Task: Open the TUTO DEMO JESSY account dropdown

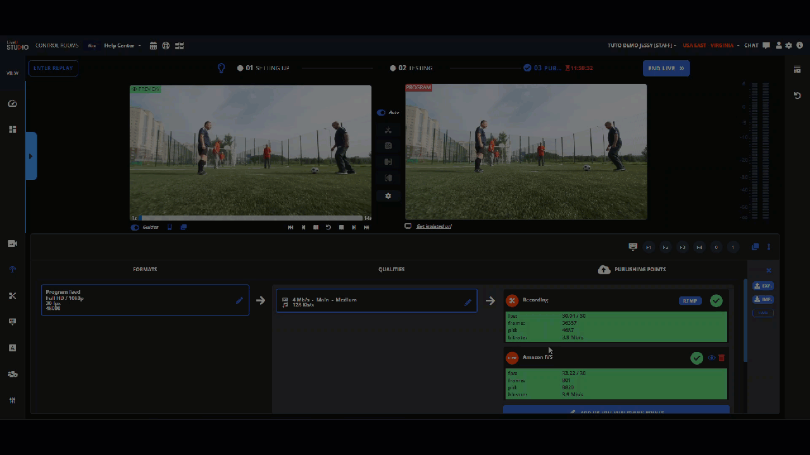Action: 642,45
